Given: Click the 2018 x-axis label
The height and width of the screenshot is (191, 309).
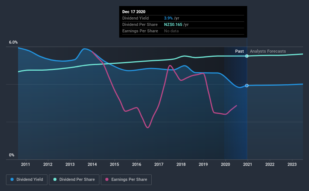Looking at the screenshot, I should (x=181, y=164).
